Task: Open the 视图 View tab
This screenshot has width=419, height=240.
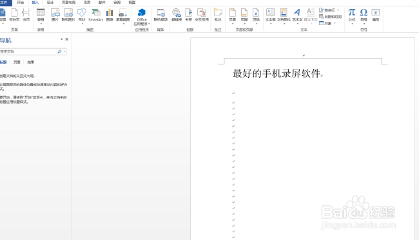Action: [132, 3]
